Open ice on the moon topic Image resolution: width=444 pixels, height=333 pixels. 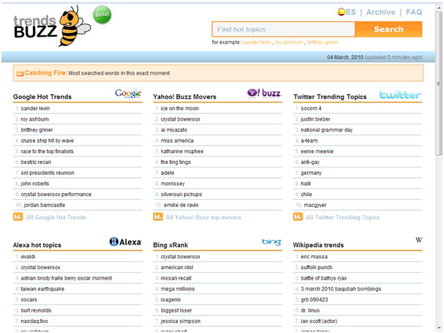point(180,108)
